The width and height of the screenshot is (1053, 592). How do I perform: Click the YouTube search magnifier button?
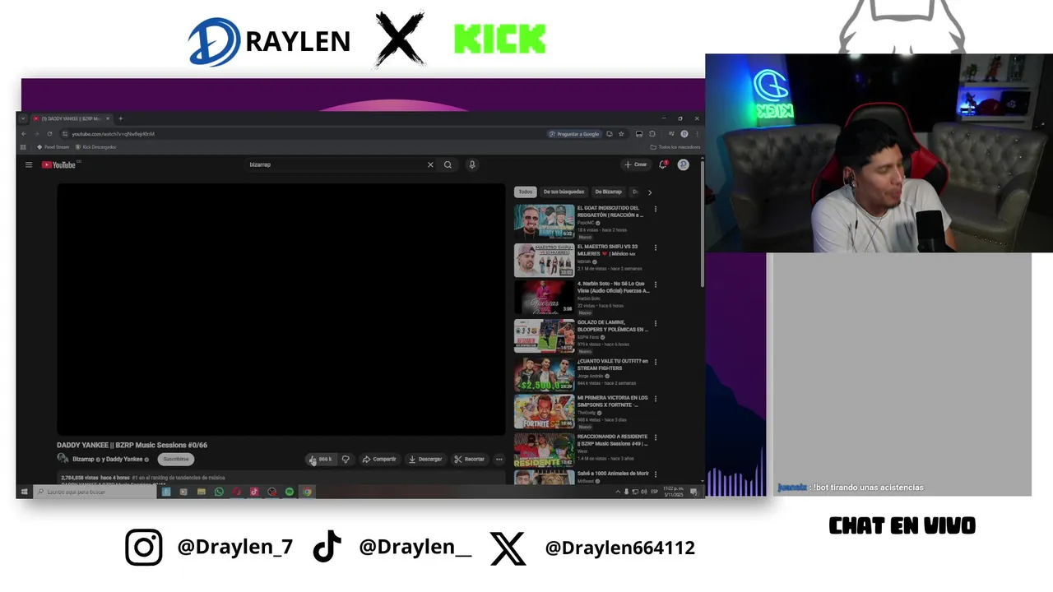pyautogui.click(x=448, y=164)
